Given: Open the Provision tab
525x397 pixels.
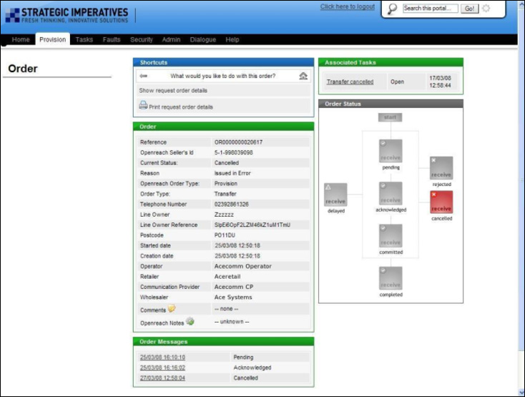Looking at the screenshot, I should click(53, 40).
